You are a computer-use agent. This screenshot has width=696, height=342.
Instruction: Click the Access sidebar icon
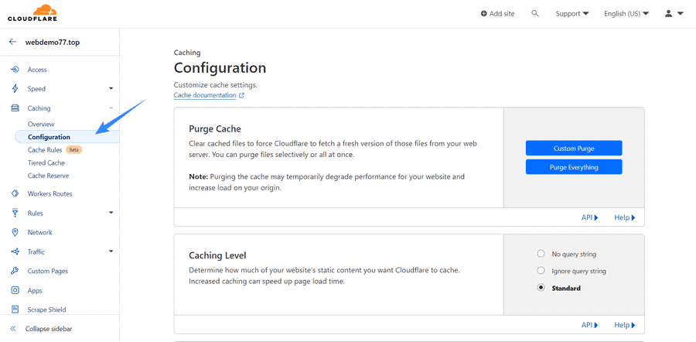tap(15, 70)
